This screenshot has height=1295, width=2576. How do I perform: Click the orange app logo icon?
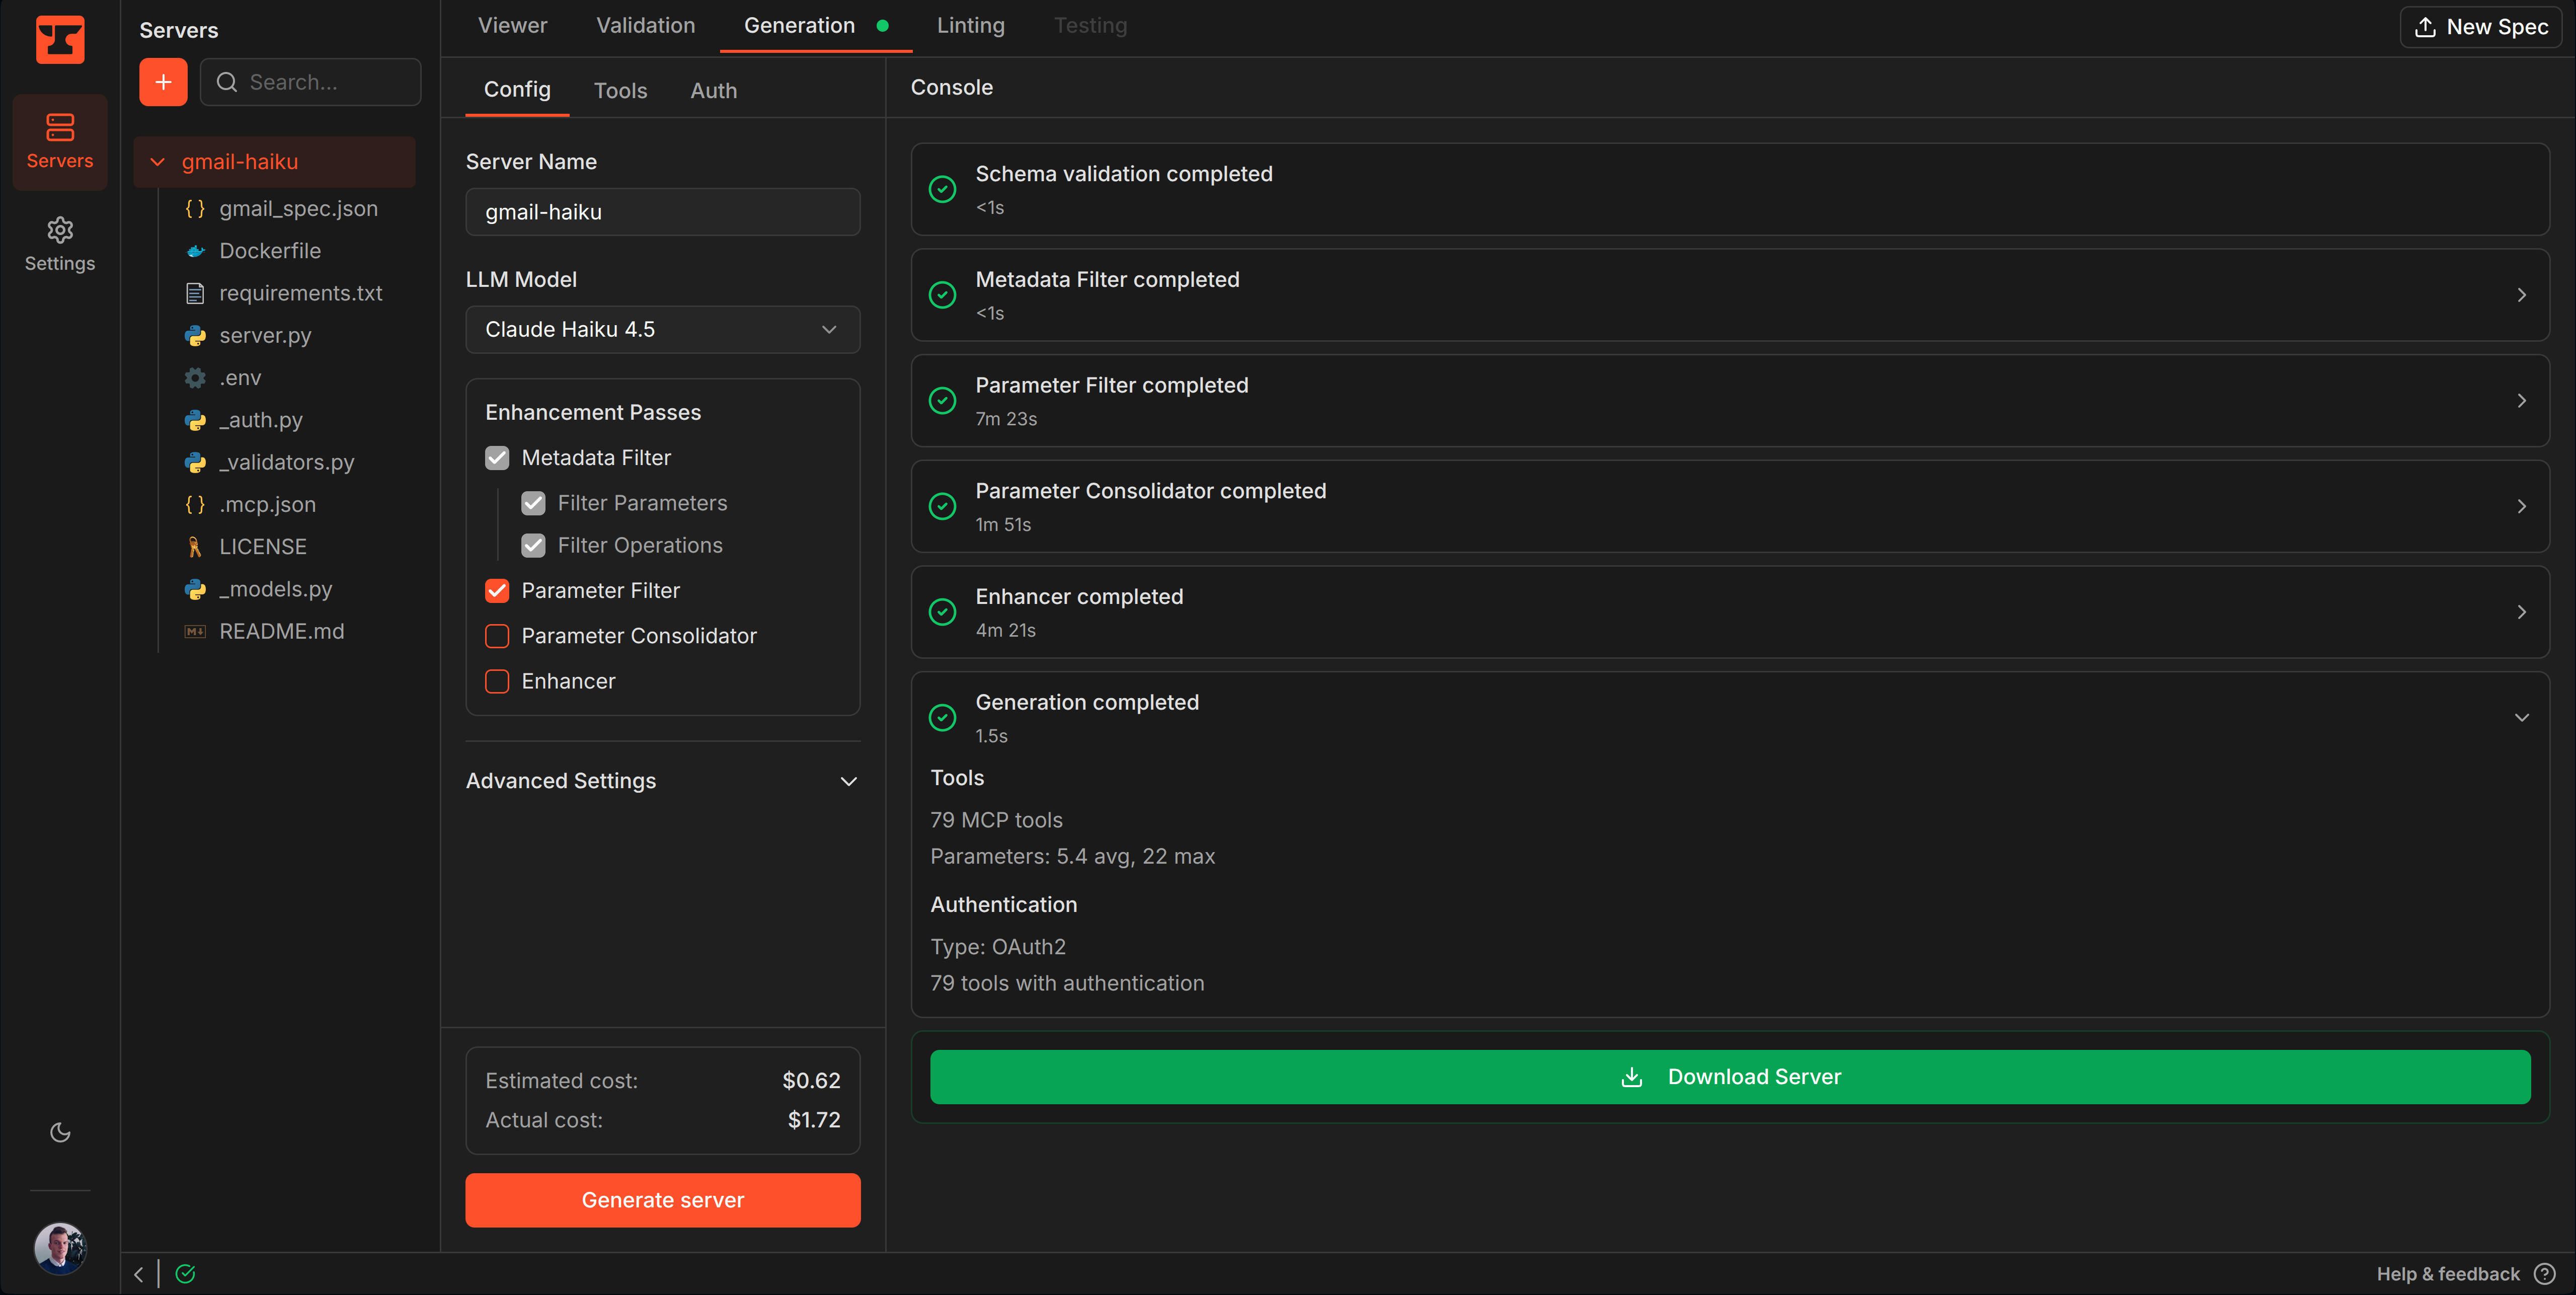click(60, 39)
